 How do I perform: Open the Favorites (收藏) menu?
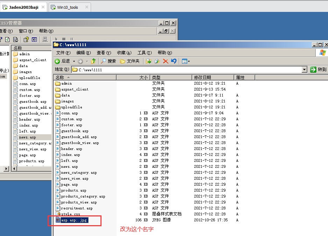coord(124,53)
